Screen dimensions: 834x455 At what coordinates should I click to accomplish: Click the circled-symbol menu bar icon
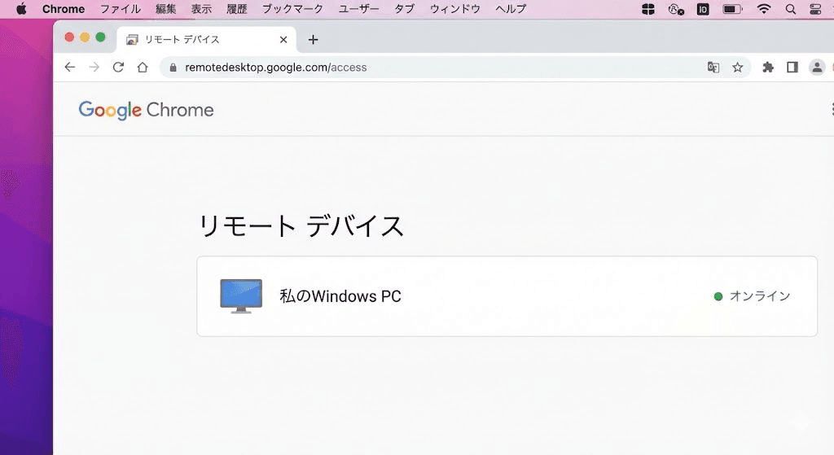[x=675, y=9]
